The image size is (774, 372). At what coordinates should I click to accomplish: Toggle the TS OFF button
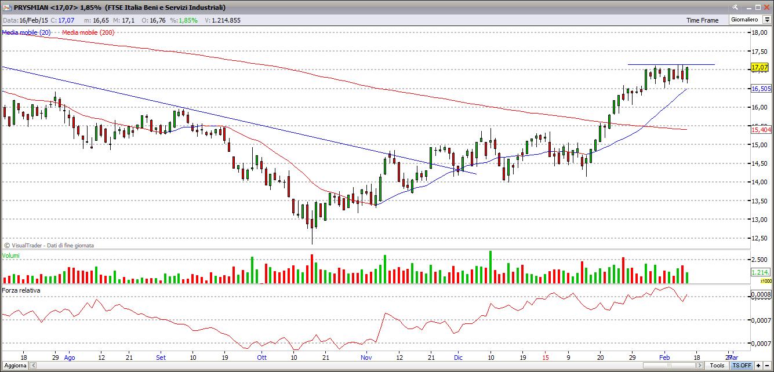pos(742,366)
